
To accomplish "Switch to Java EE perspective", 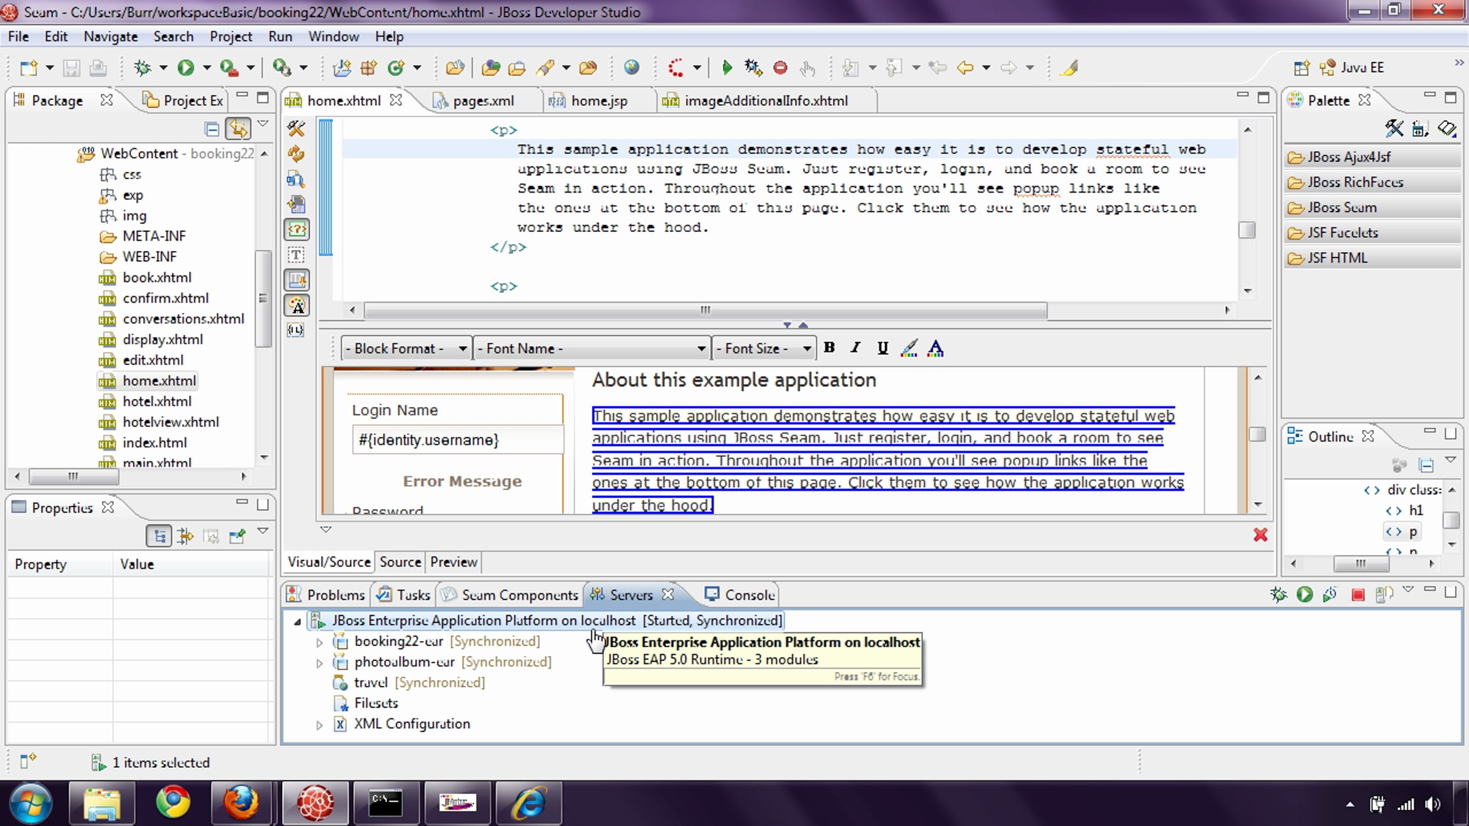I will (x=1352, y=67).
